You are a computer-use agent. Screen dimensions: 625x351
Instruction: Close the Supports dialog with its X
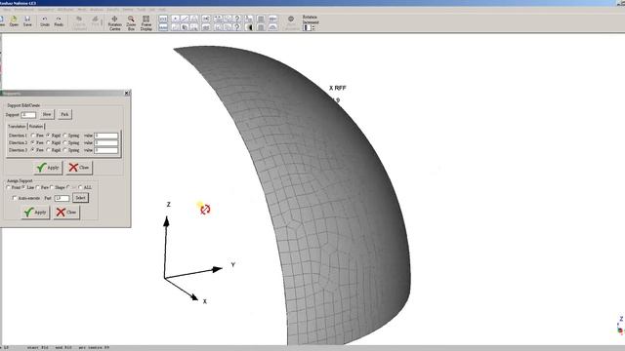coord(127,94)
